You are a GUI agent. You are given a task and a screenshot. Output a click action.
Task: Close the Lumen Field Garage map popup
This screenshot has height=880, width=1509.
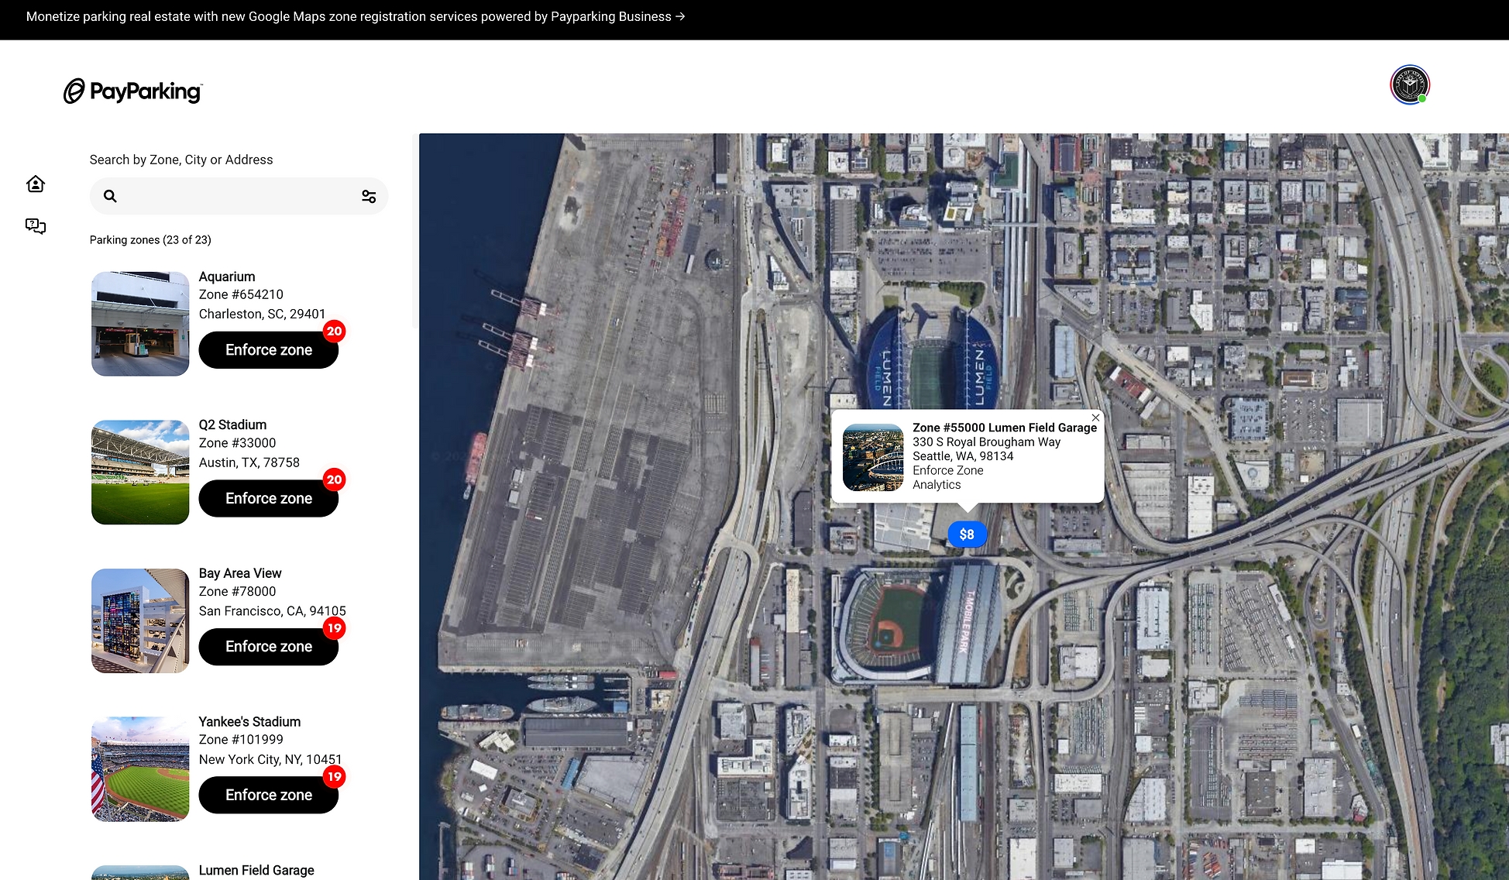[1095, 418]
